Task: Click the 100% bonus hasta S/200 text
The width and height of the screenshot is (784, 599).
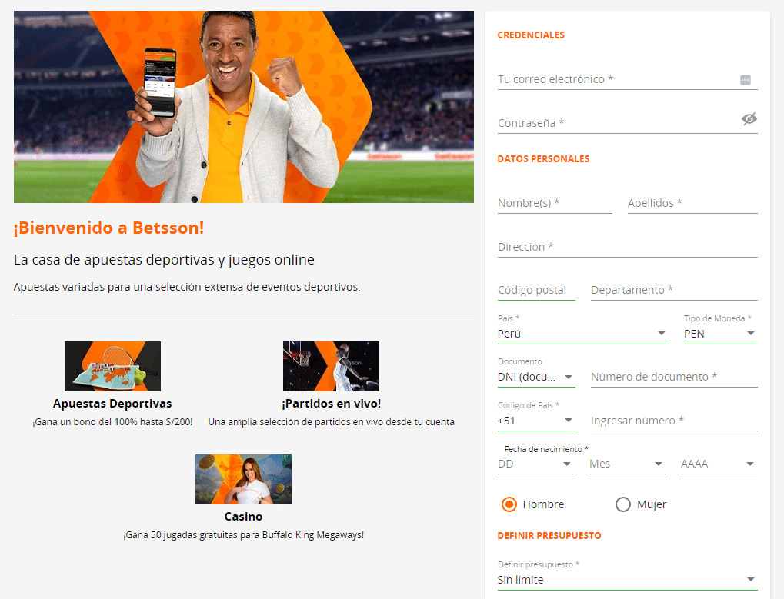Action: pos(112,422)
